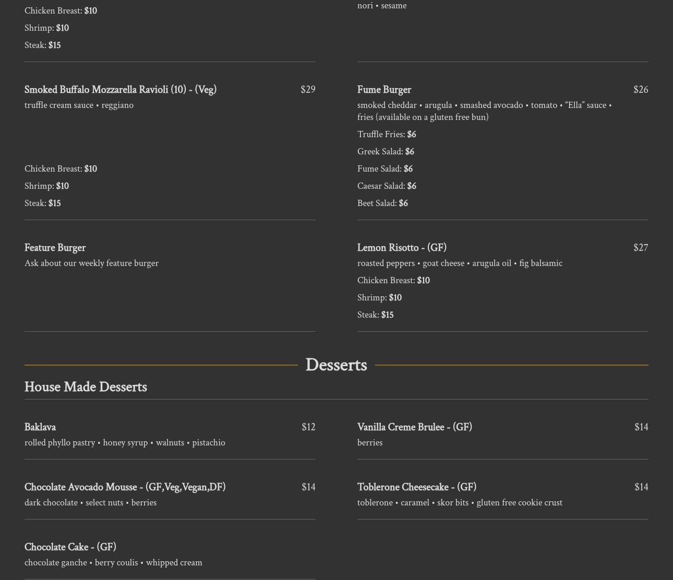This screenshot has width=673, height=580.
Task: Click the Feature Burger heading
Action: click(x=55, y=248)
